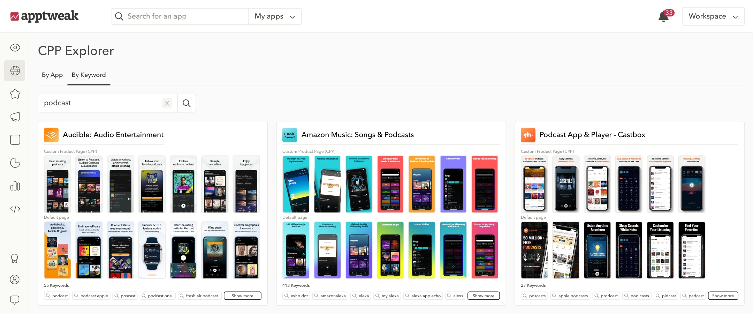Click the Audible app icon
Image resolution: width=753 pixels, height=314 pixels.
[51, 135]
